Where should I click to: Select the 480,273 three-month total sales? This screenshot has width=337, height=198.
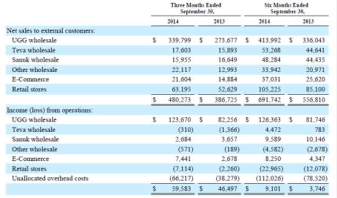click(x=179, y=100)
